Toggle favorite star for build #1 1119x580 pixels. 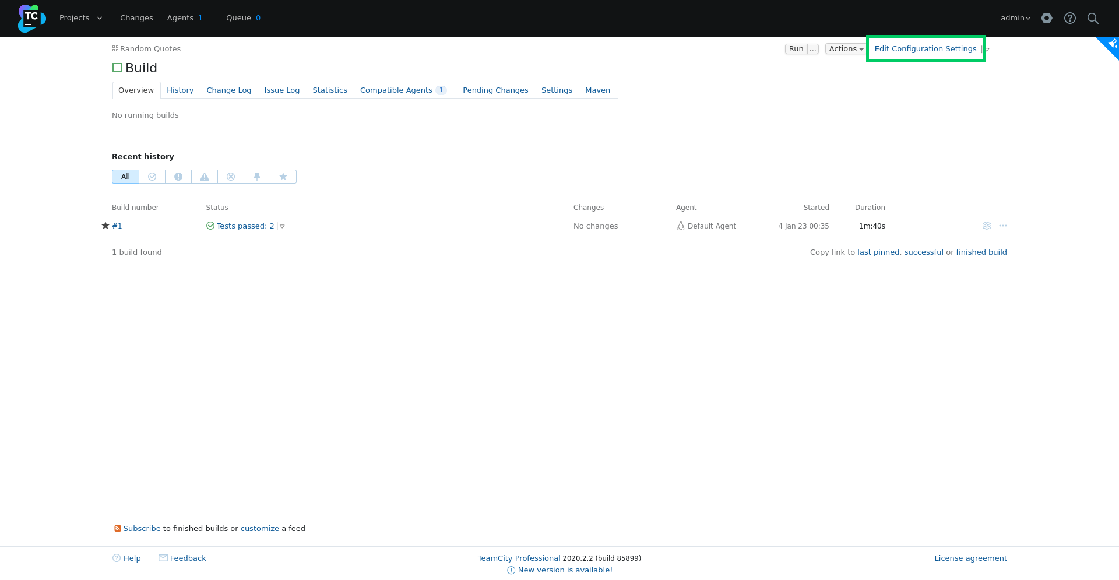105,226
